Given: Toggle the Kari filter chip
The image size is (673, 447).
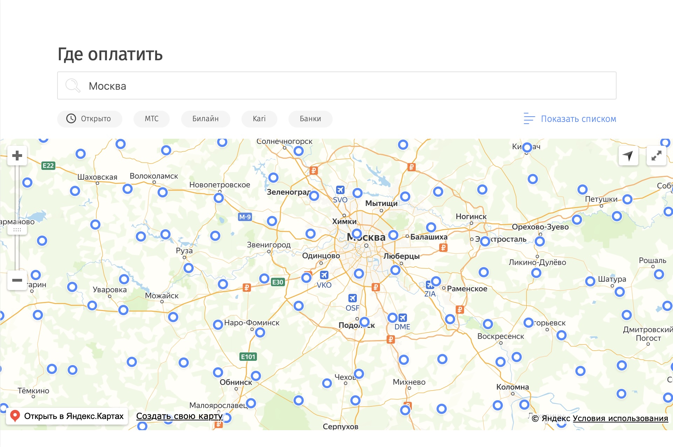Looking at the screenshot, I should (x=259, y=119).
